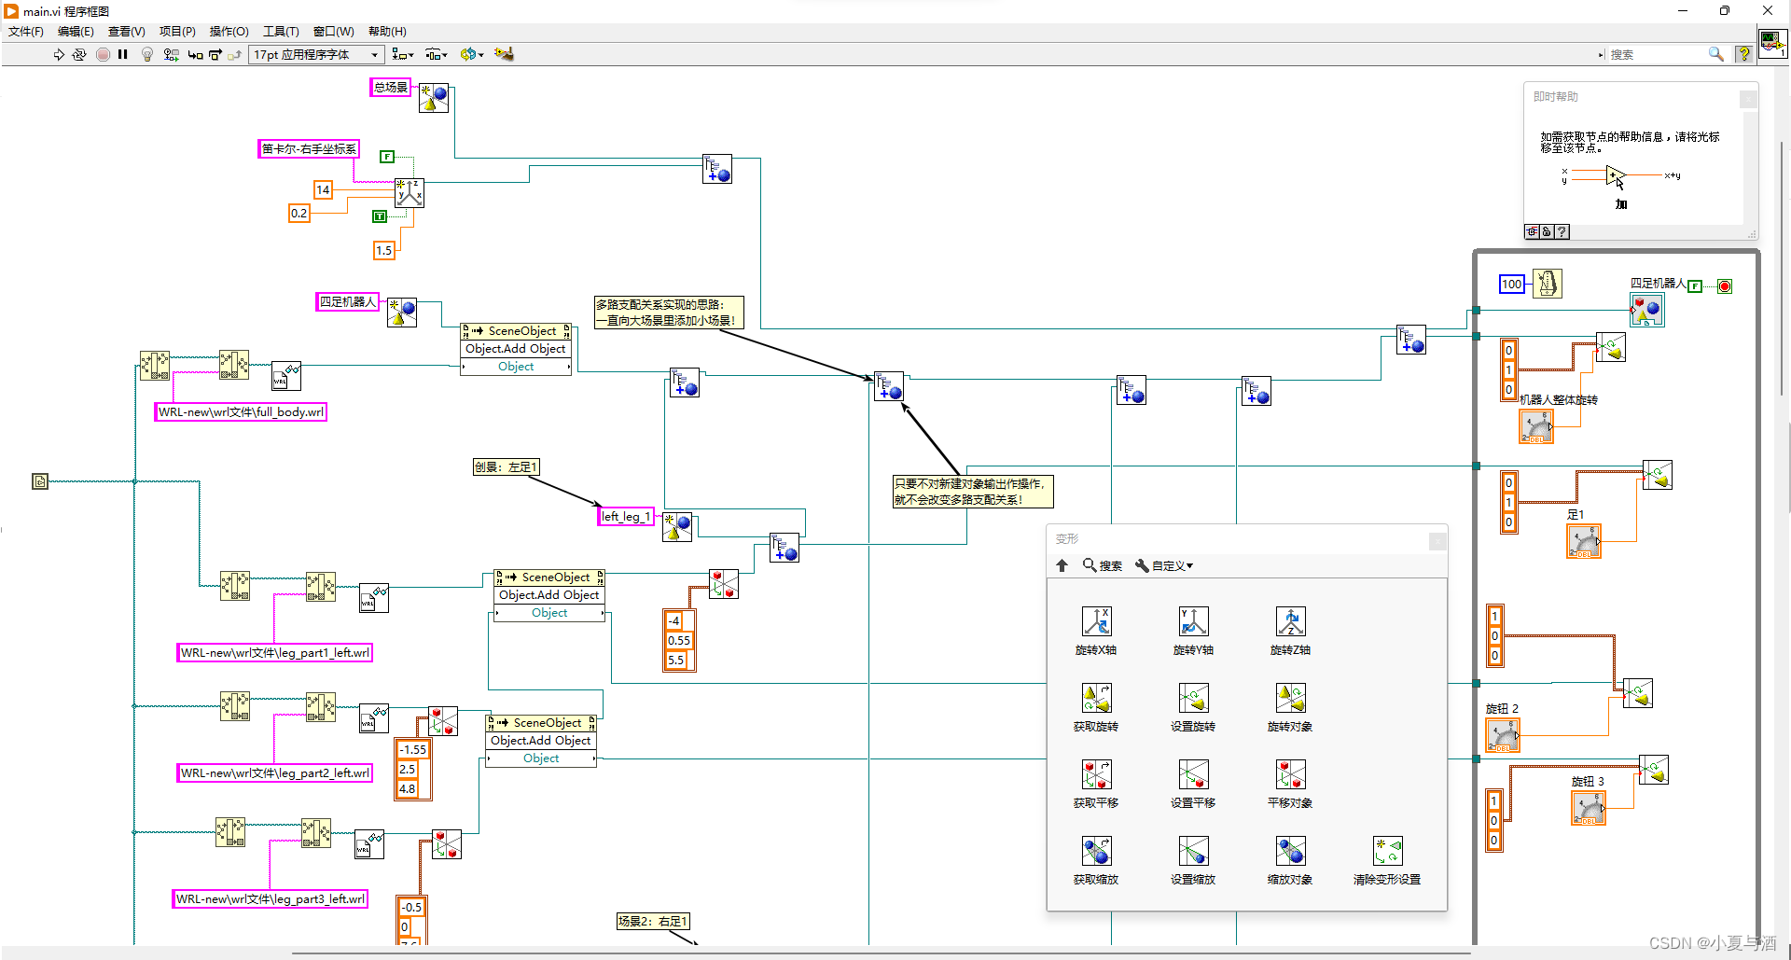The image size is (1791, 960).
Task: Click the true constant below coordinate node
Action: click(380, 216)
